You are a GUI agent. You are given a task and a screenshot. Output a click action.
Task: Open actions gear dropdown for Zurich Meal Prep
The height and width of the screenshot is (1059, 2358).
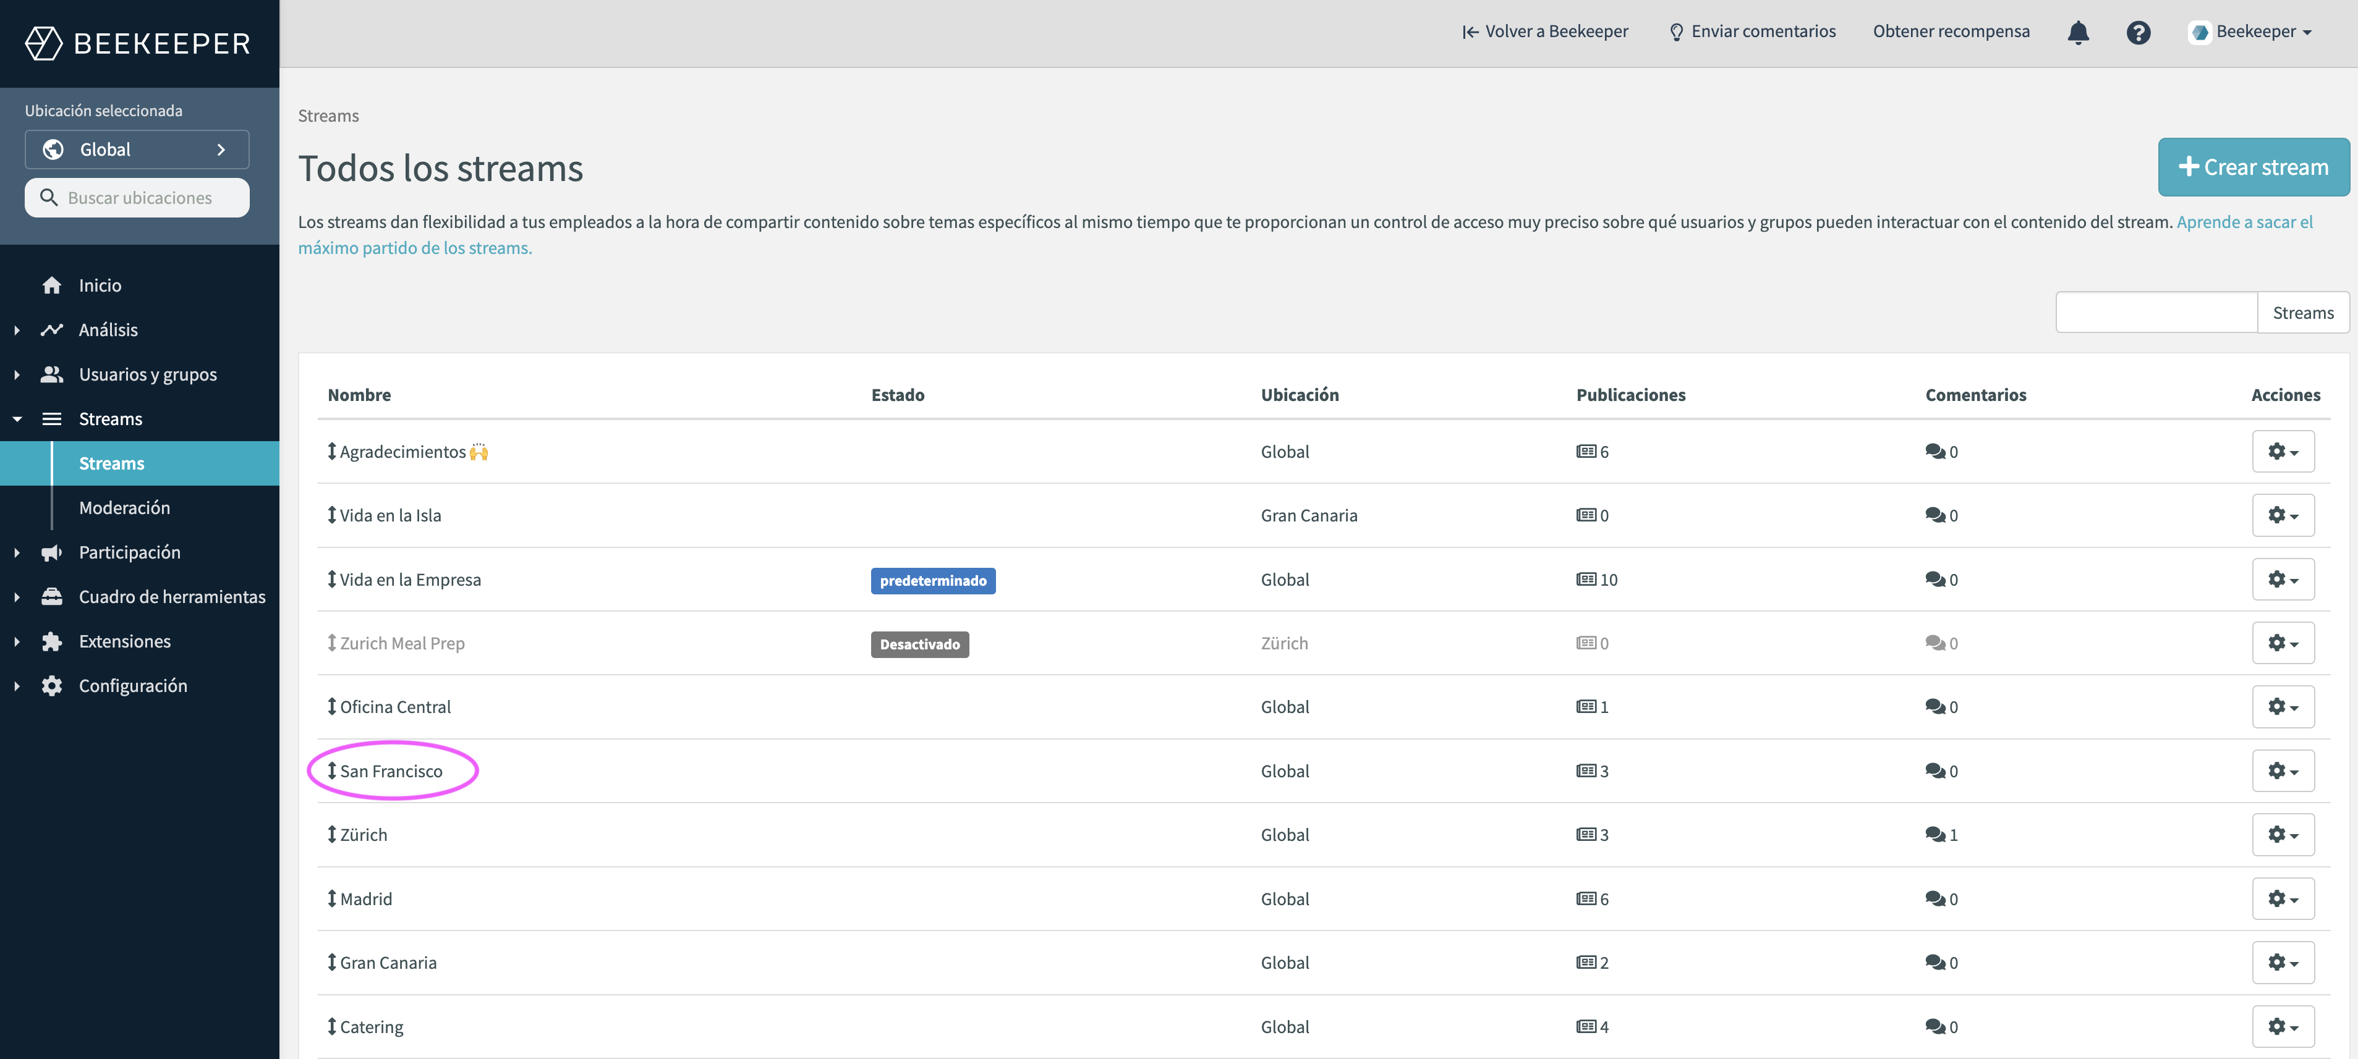(x=2283, y=643)
